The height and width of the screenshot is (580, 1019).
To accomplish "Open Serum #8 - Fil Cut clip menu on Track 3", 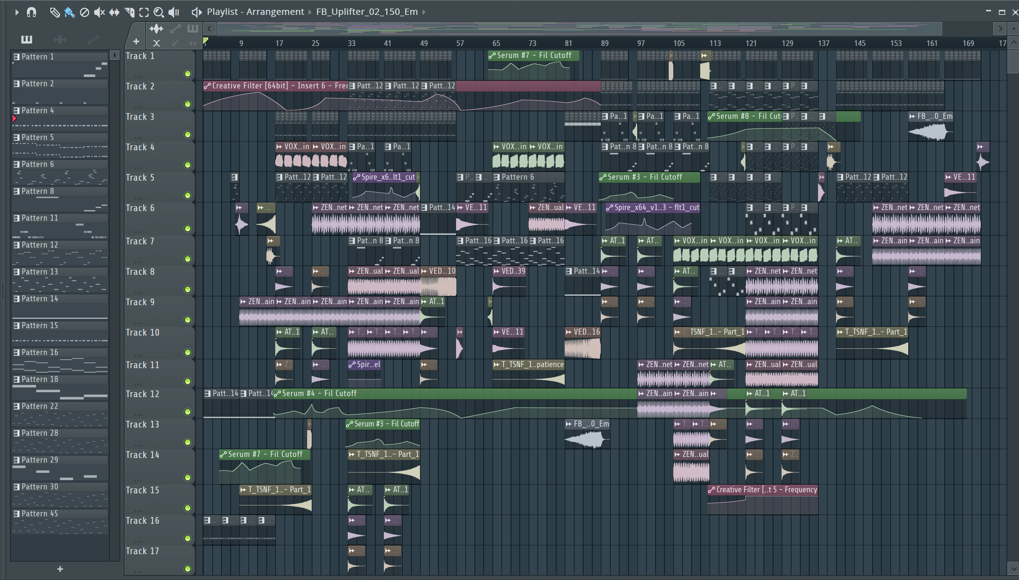I will tap(711, 116).
